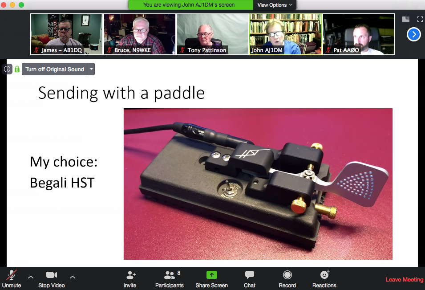Open the Participants panel
Image resolution: width=425 pixels, height=290 pixels.
[x=169, y=275]
